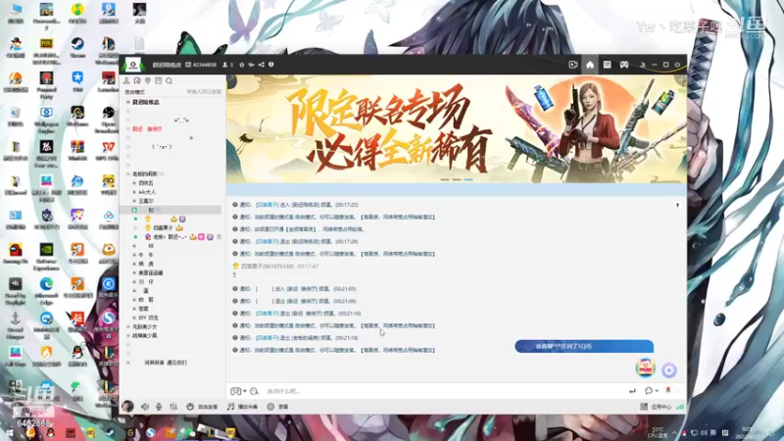The image size is (784, 441).
Task: Jump to top with the chat arrow button
Action: point(677,205)
